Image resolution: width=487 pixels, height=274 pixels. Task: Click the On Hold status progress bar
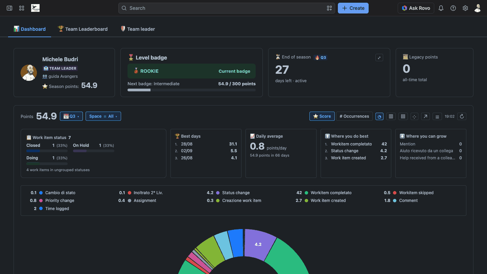tap(94, 151)
